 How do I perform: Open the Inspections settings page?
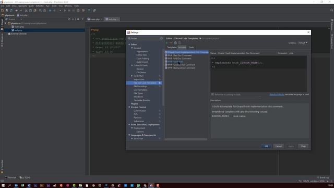[x=139, y=79]
